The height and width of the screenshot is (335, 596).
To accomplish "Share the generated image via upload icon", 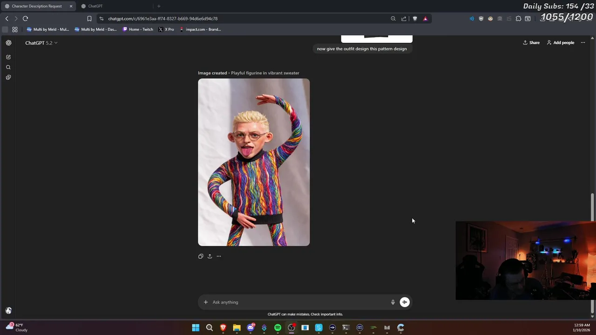I will (210, 256).
